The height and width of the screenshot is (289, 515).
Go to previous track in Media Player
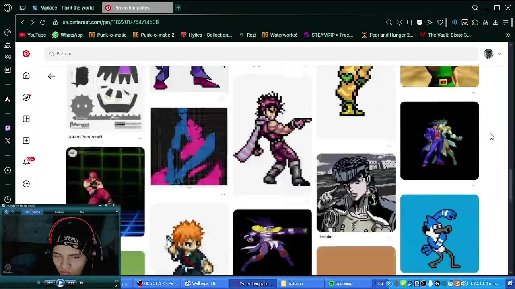[x=49, y=283]
